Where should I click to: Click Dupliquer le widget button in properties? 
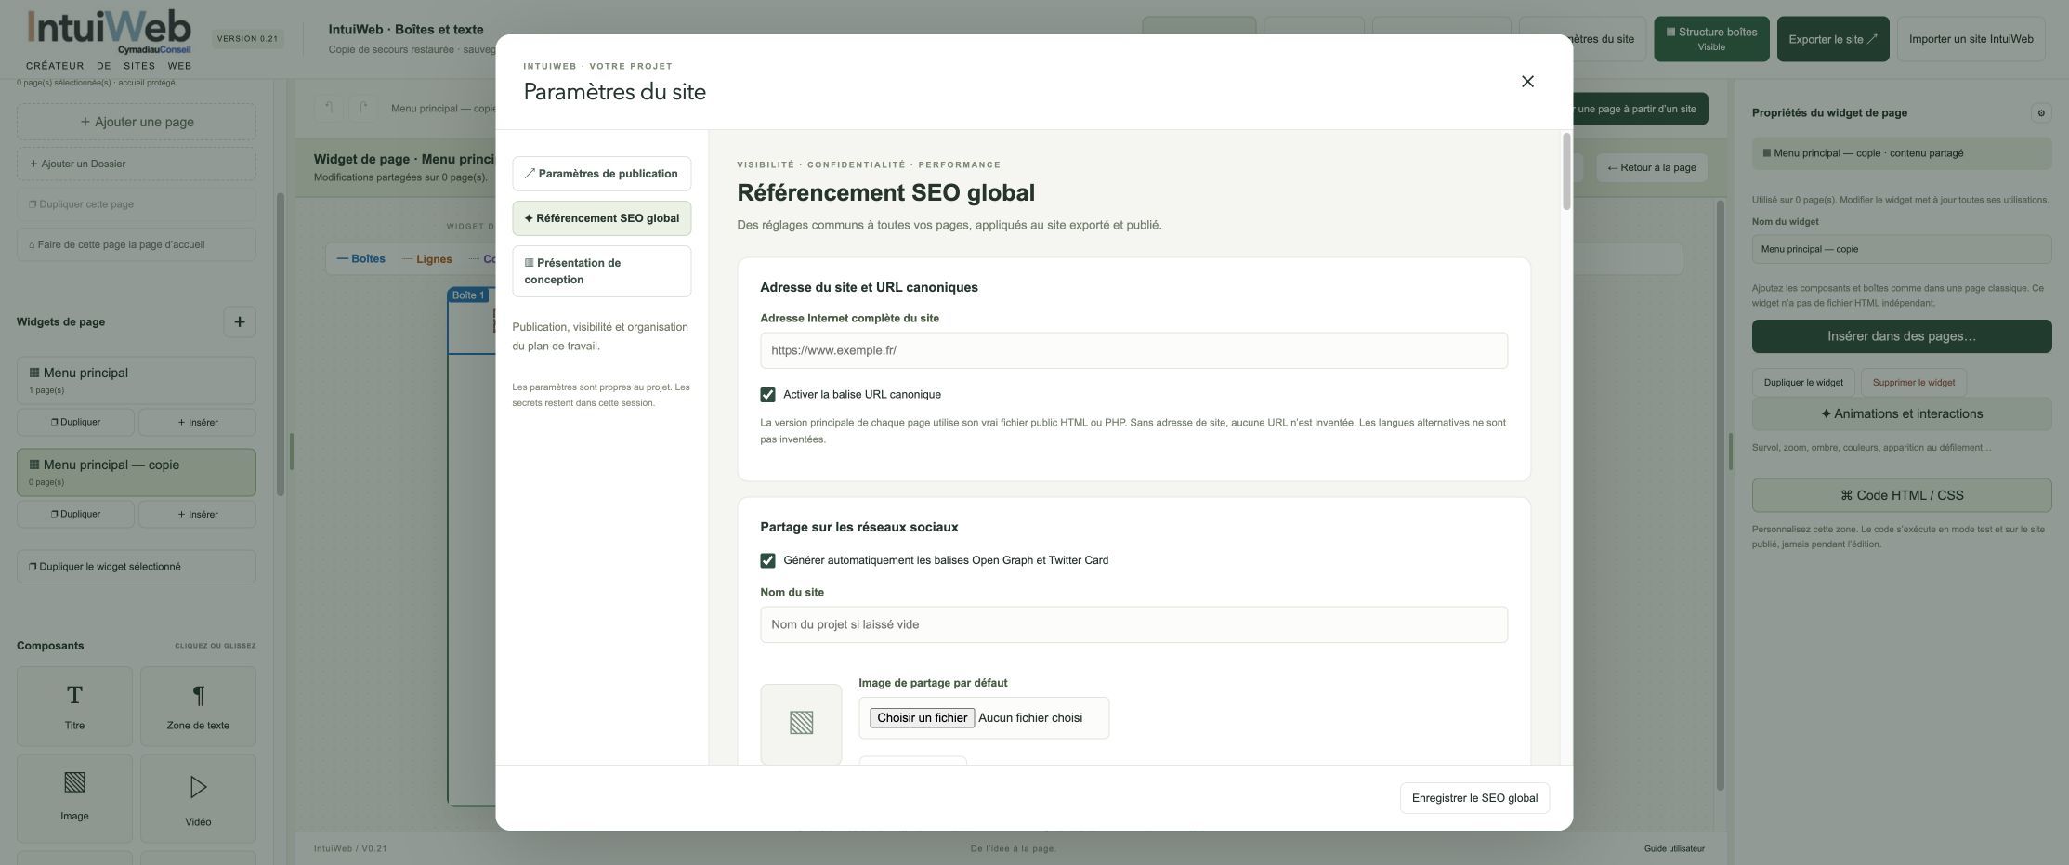1803,383
